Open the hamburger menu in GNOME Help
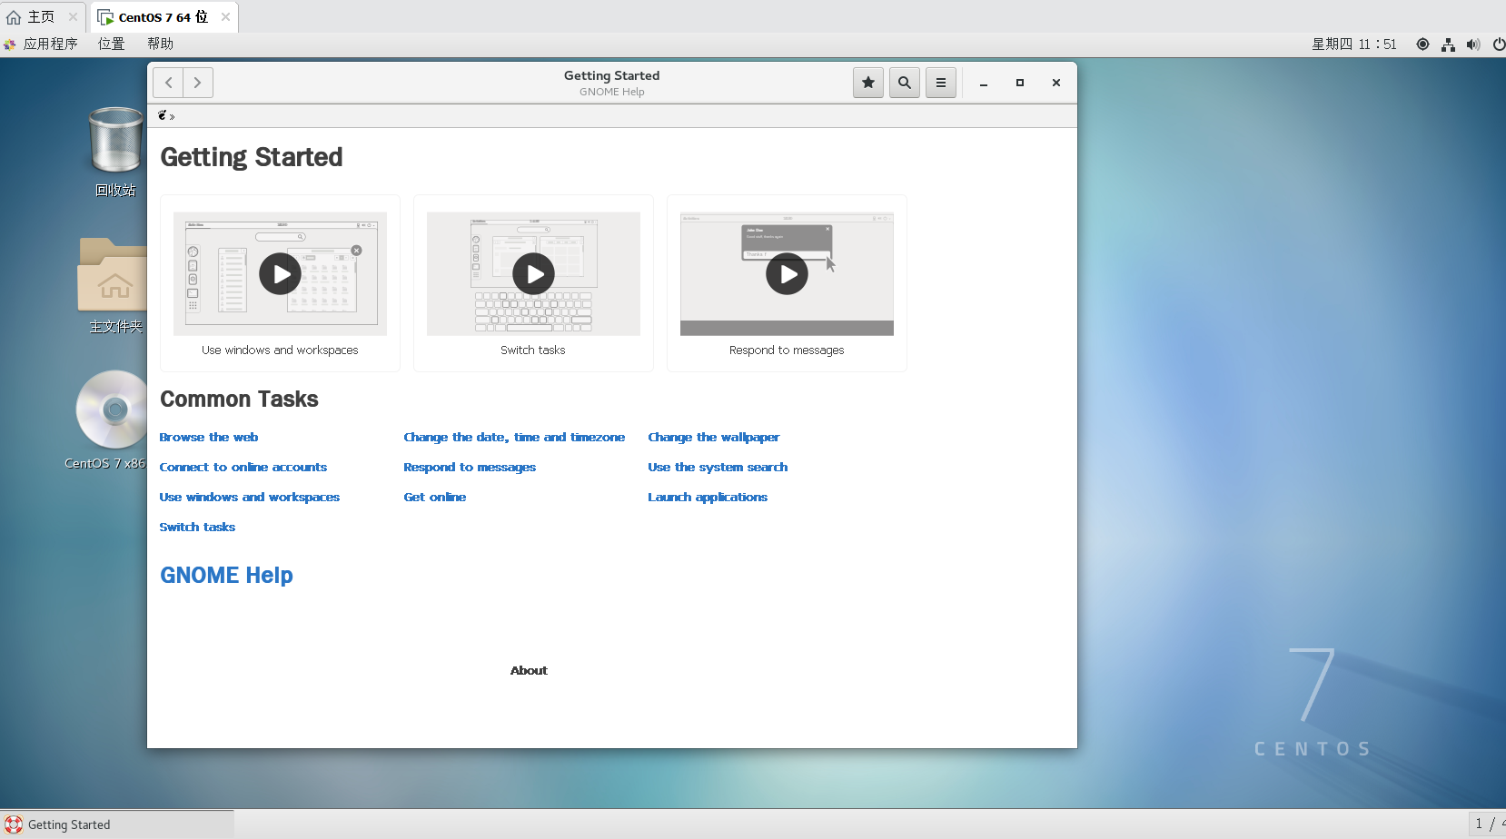 (x=941, y=83)
